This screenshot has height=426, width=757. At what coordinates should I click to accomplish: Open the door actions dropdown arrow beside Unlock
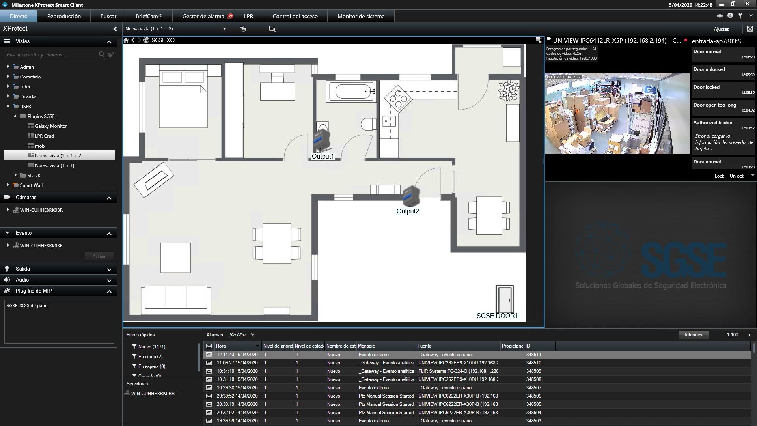(x=752, y=176)
